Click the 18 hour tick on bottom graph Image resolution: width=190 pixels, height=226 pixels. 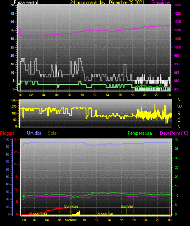[x=134, y=220]
